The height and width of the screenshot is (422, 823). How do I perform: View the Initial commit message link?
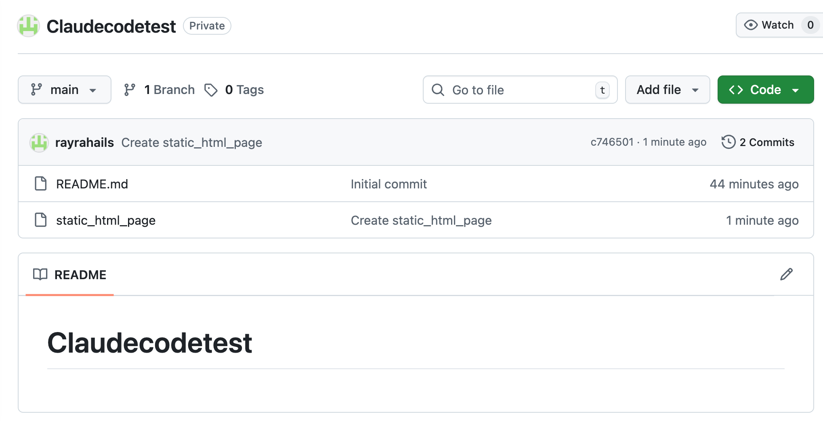click(x=388, y=184)
